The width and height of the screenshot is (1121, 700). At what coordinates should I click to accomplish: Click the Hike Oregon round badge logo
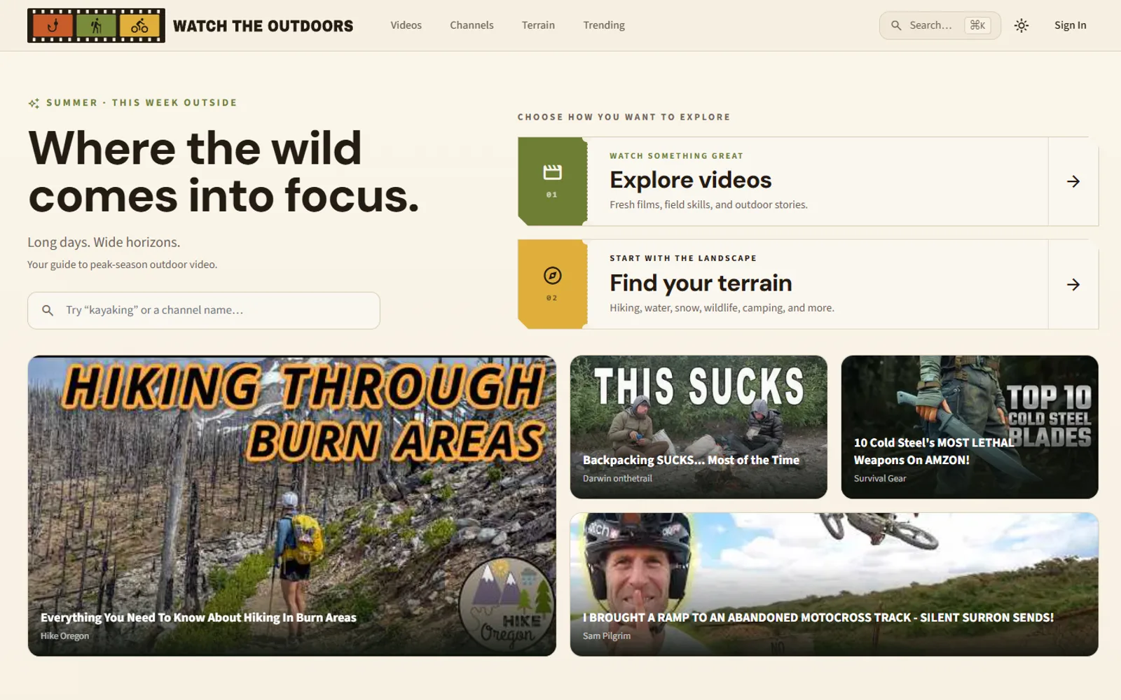click(x=507, y=605)
